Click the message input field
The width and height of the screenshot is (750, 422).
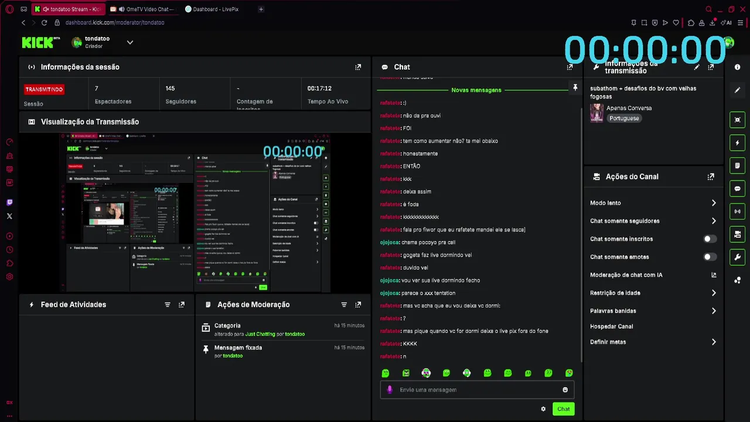tap(477, 390)
